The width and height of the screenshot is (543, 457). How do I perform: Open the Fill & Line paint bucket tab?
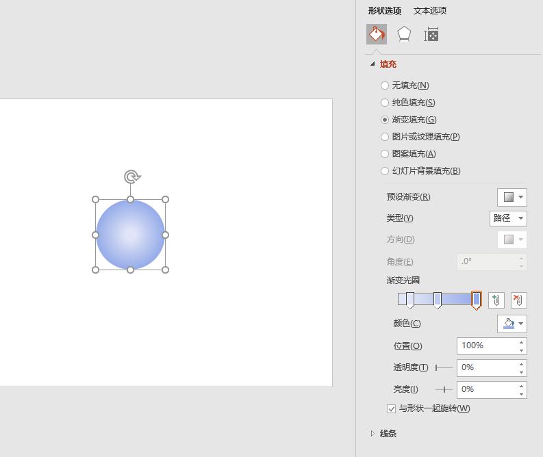click(377, 34)
